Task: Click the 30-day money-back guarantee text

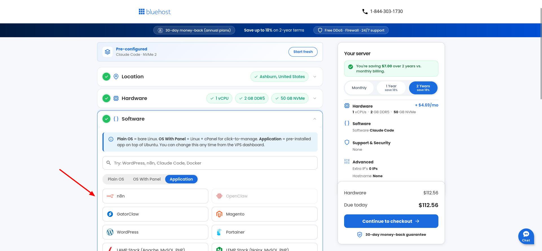Action: click(x=395, y=235)
